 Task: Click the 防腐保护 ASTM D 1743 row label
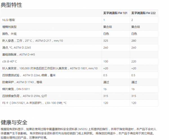click(22, 82)
